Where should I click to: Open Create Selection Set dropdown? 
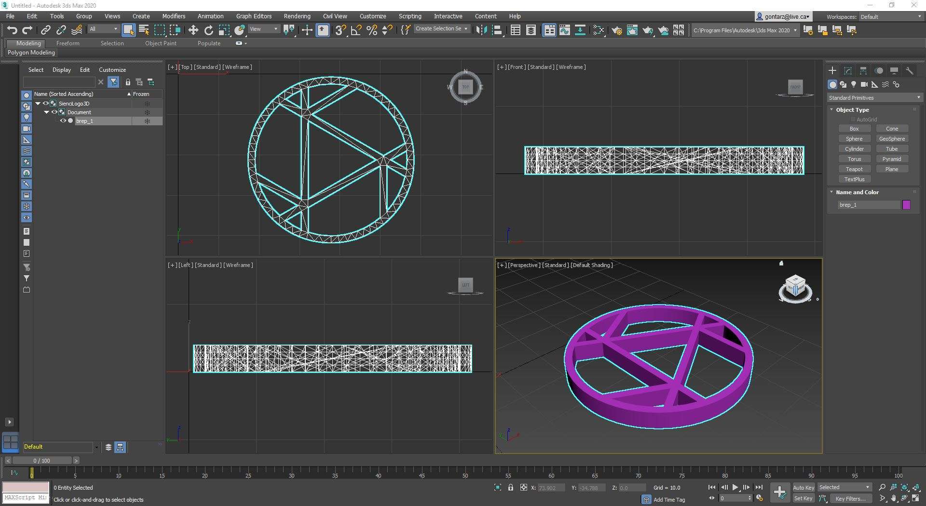[x=441, y=29]
